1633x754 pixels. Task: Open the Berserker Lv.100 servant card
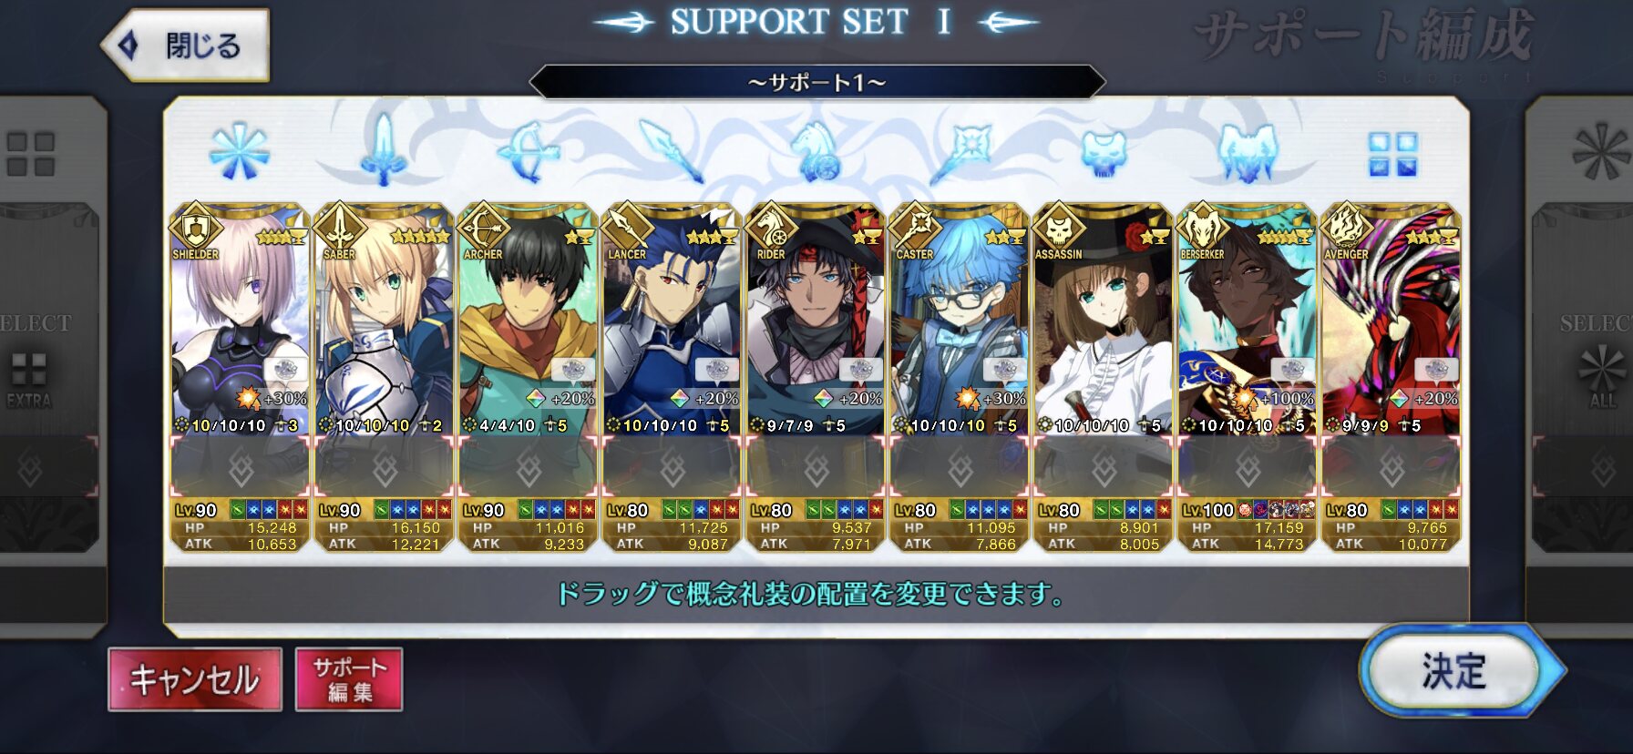point(1248,319)
